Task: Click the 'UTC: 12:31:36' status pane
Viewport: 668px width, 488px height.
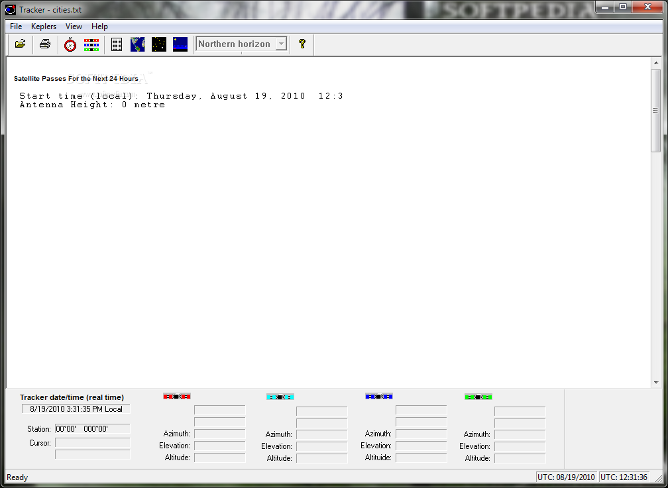Action: (x=624, y=477)
